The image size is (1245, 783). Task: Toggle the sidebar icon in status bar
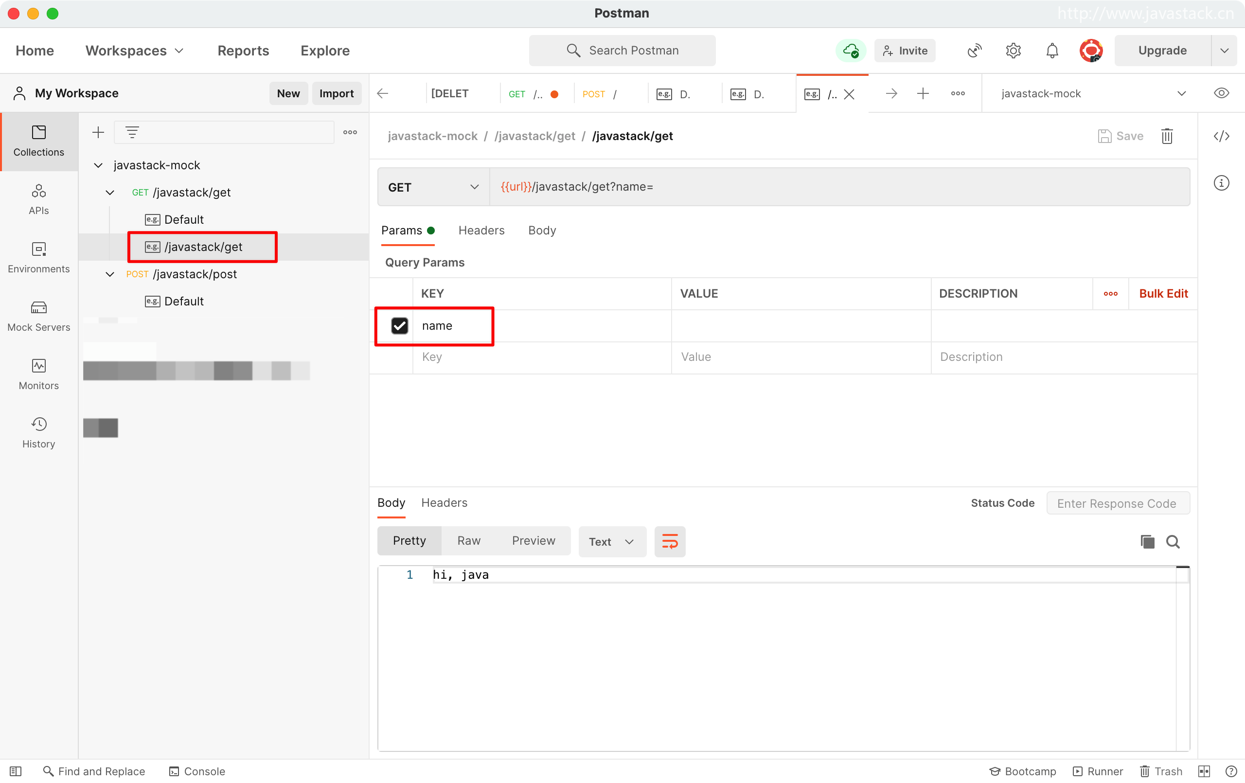click(16, 771)
